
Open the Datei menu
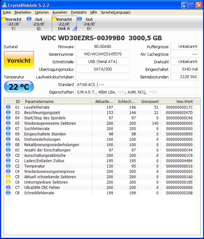click(x=7, y=12)
